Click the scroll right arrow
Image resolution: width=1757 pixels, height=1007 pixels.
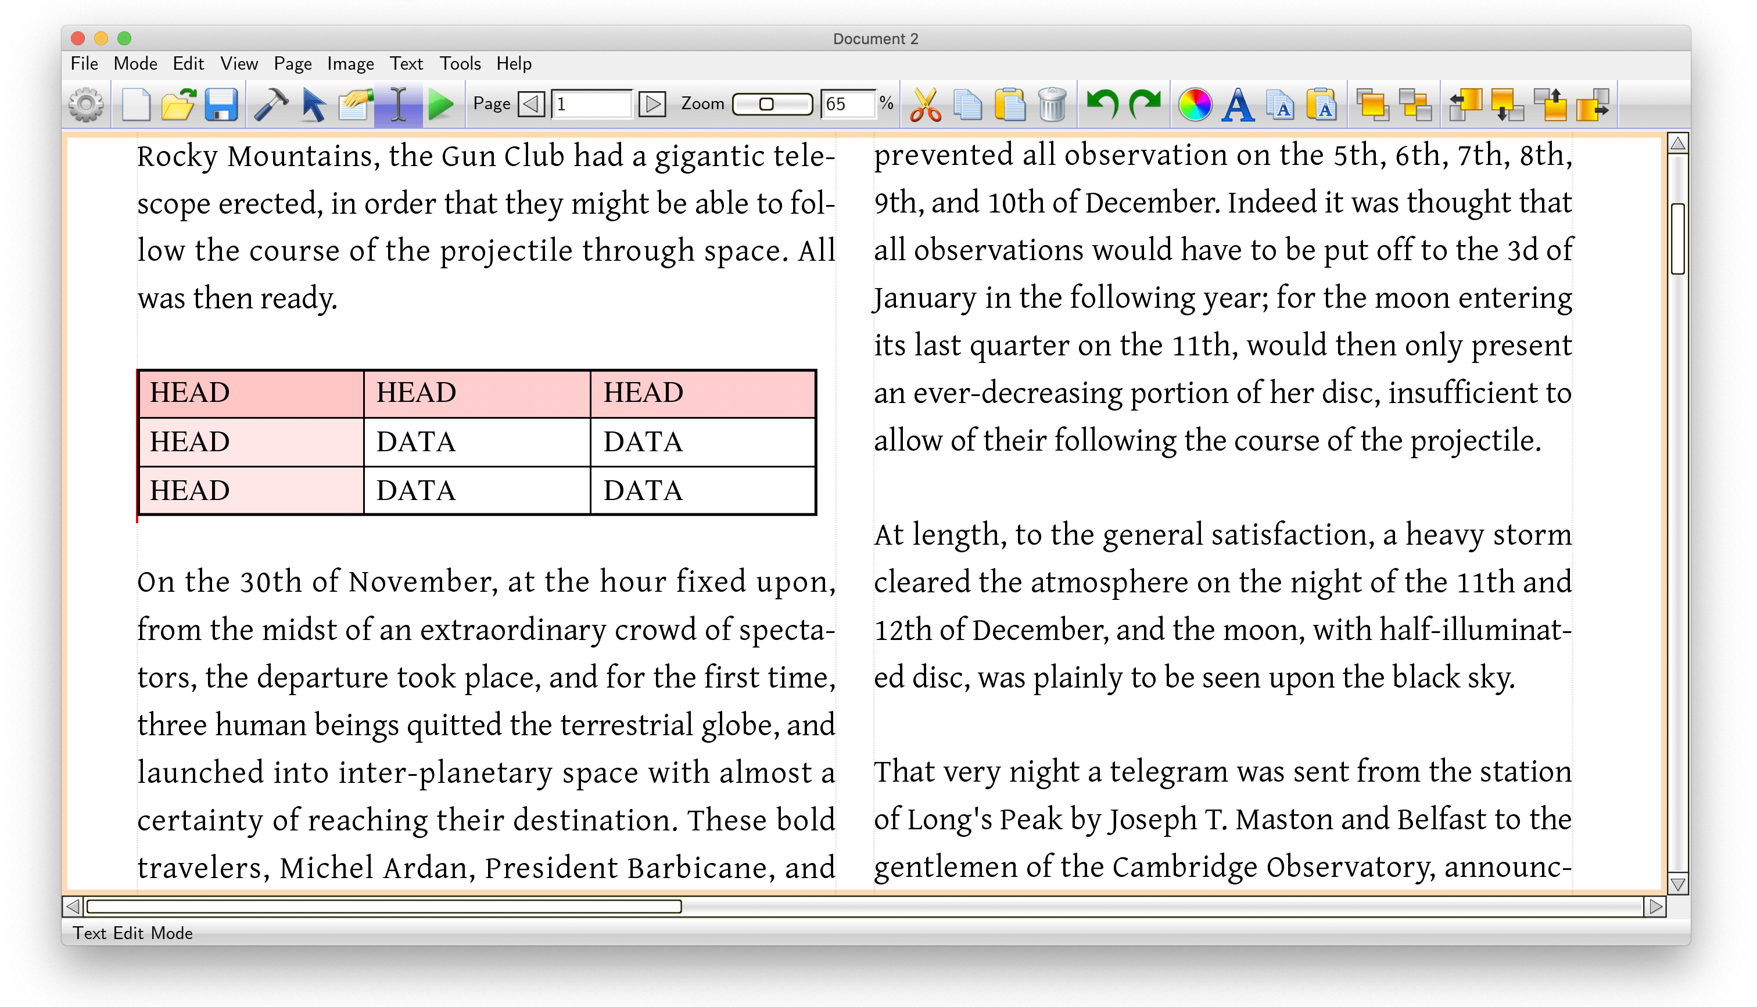tap(1656, 907)
